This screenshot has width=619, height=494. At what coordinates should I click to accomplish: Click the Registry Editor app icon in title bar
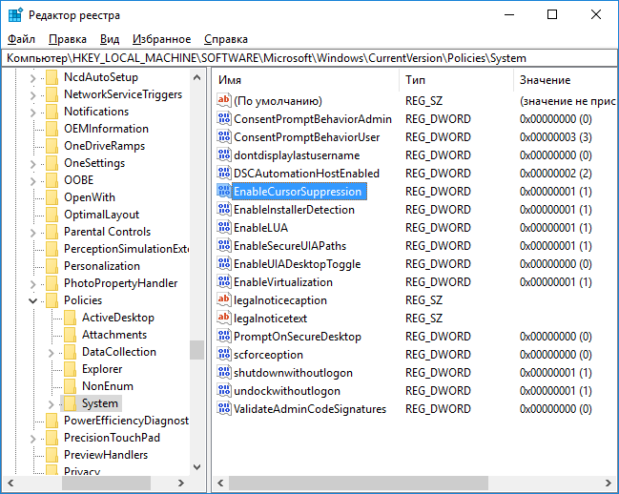coord(16,15)
